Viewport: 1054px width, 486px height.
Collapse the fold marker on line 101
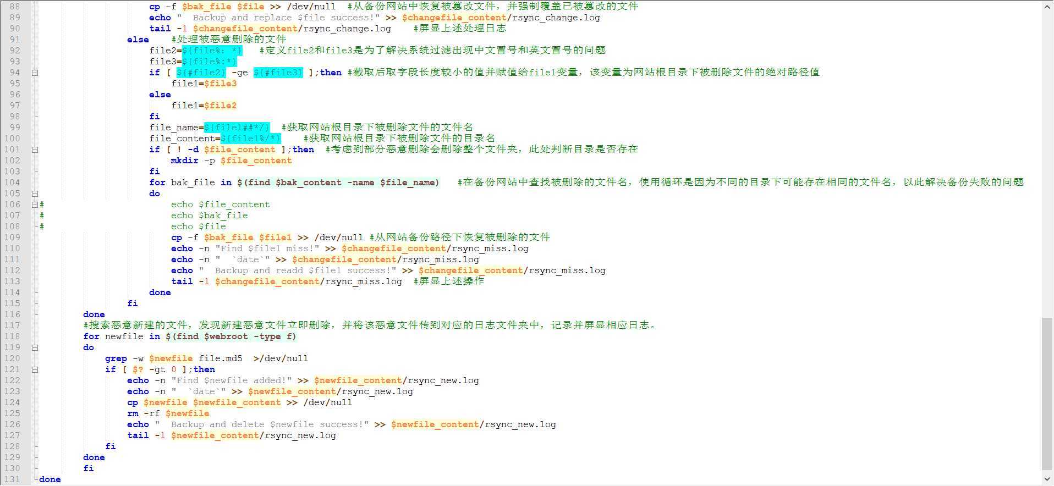pyautogui.click(x=35, y=150)
